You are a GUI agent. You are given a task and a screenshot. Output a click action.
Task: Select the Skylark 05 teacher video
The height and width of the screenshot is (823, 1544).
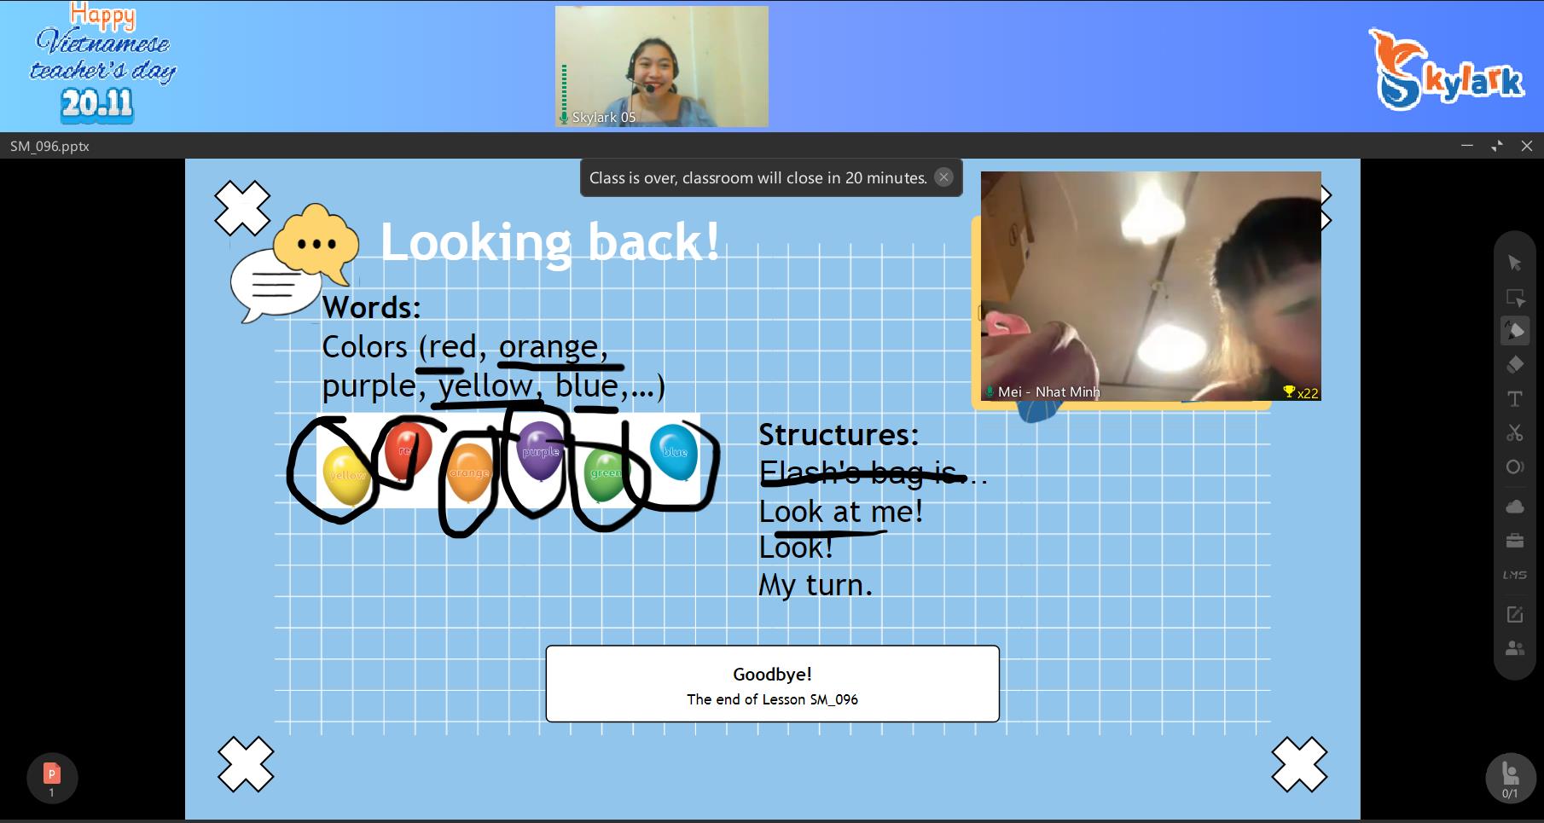[x=661, y=66]
